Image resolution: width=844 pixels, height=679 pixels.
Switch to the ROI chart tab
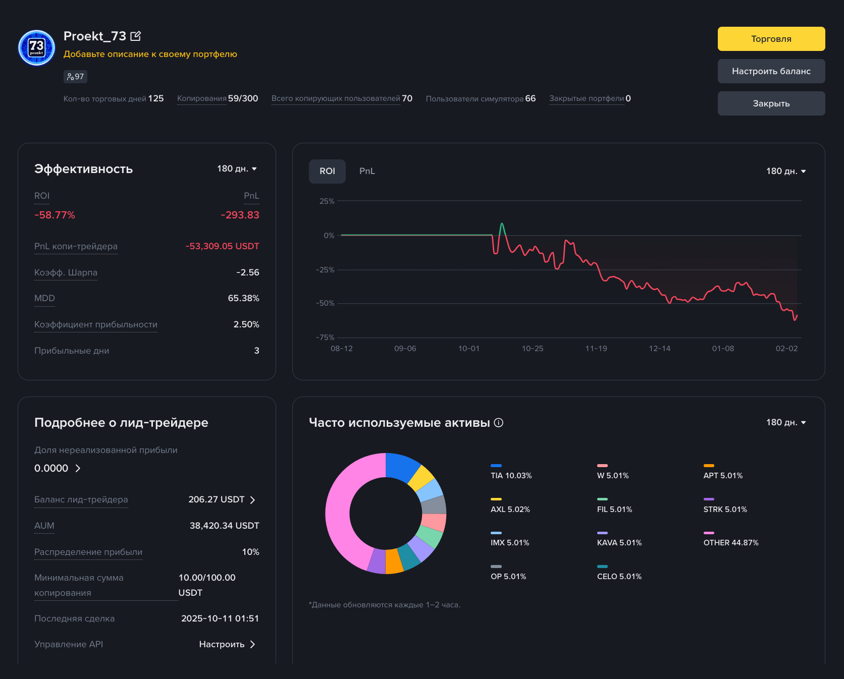327,171
